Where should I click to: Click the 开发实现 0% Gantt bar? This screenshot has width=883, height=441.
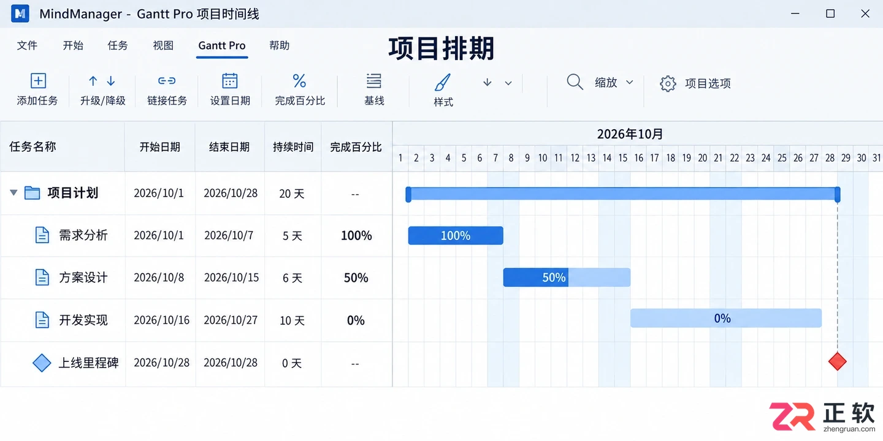coord(726,318)
